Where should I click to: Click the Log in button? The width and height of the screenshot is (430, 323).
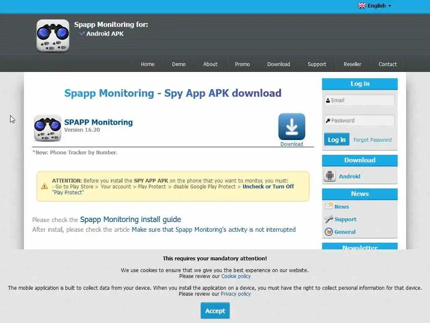click(336, 140)
